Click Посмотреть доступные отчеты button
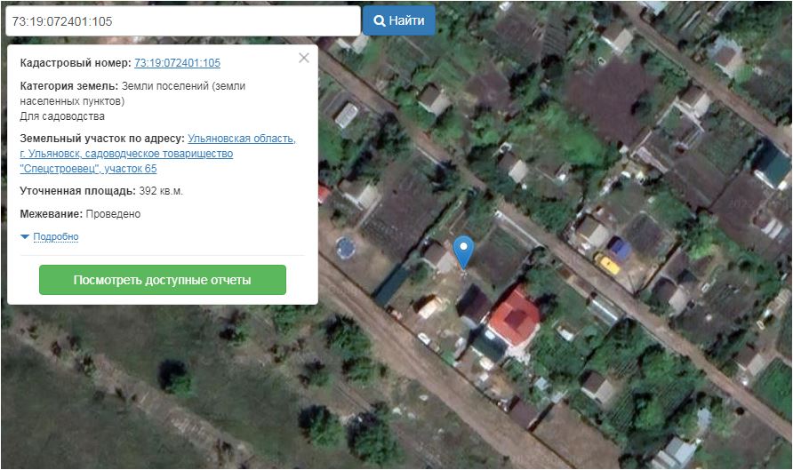793x470 pixels. pos(163,280)
